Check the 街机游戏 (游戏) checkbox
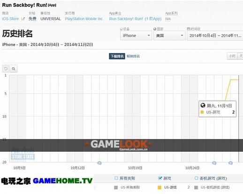 tap(197, 178)
